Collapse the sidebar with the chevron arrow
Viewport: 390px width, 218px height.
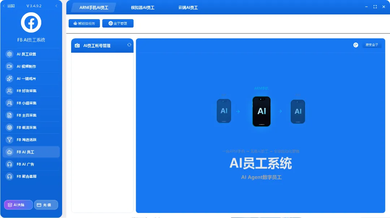(x=56, y=6)
